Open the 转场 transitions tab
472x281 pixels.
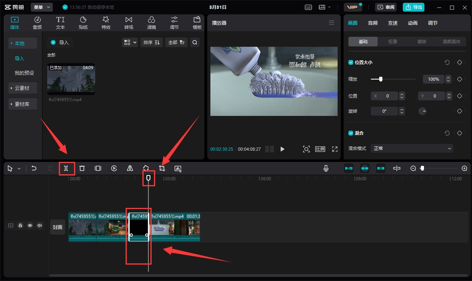pyautogui.click(x=128, y=23)
